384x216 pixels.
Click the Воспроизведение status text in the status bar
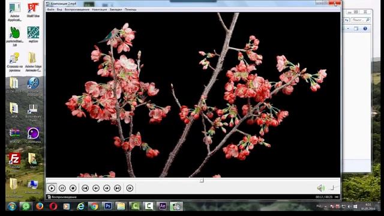[64, 197]
